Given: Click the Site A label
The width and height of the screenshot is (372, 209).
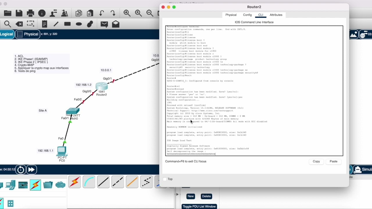Looking at the screenshot, I should click(x=43, y=111).
